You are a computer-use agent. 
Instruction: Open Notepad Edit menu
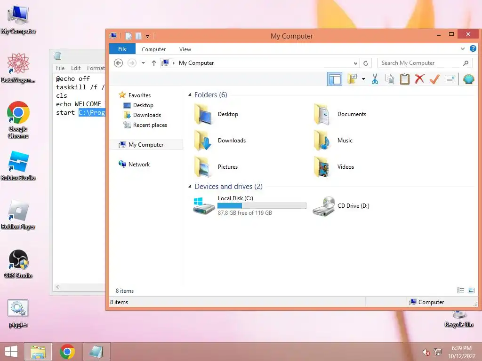(x=76, y=68)
